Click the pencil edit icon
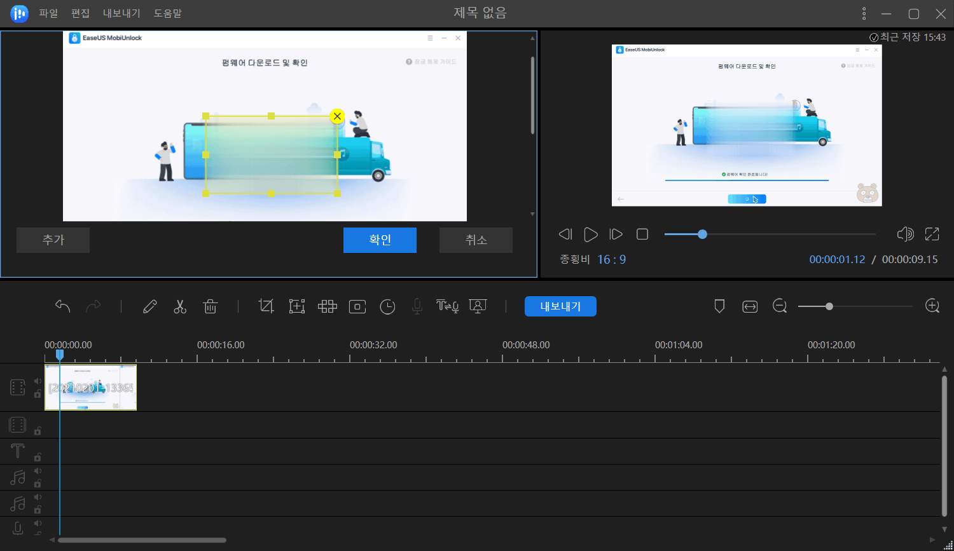This screenshot has height=551, width=954. (150, 306)
